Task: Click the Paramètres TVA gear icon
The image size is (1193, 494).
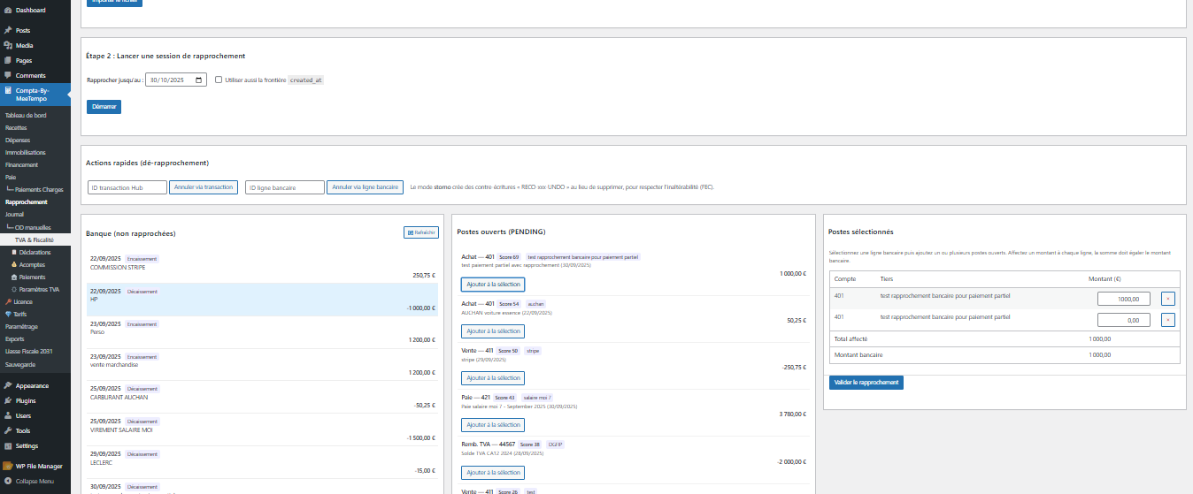Action: [14, 289]
